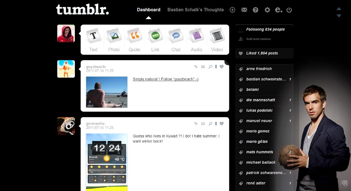
Task: Click the power log out icon
Action: pyautogui.click(x=289, y=10)
